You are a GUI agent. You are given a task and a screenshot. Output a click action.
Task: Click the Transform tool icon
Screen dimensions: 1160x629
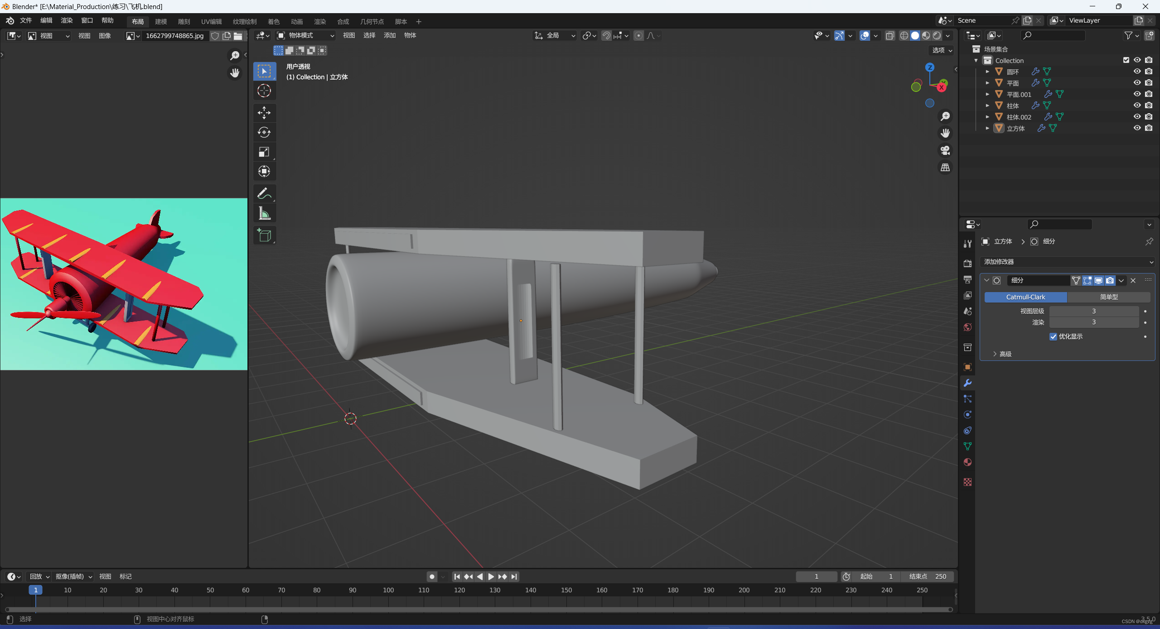[x=264, y=171]
